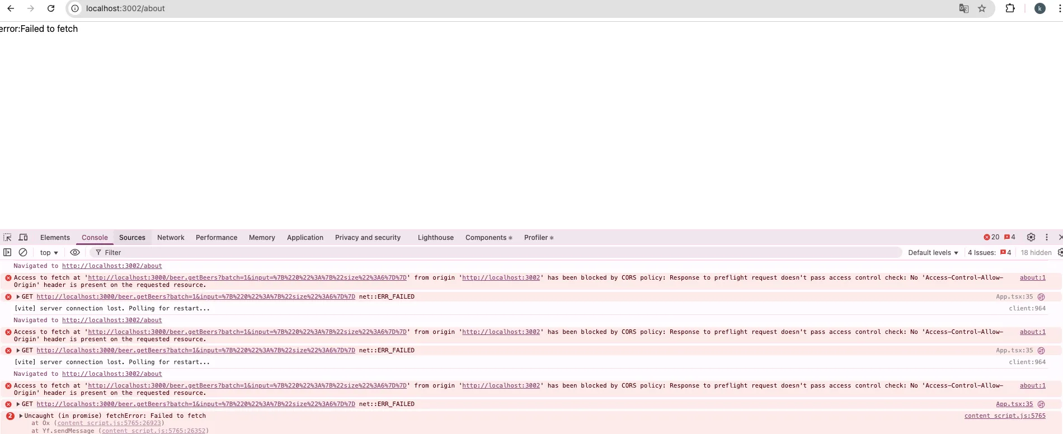Image resolution: width=1063 pixels, height=434 pixels.
Task: Open the Chrome extensions puzzle icon
Action: (x=1010, y=8)
